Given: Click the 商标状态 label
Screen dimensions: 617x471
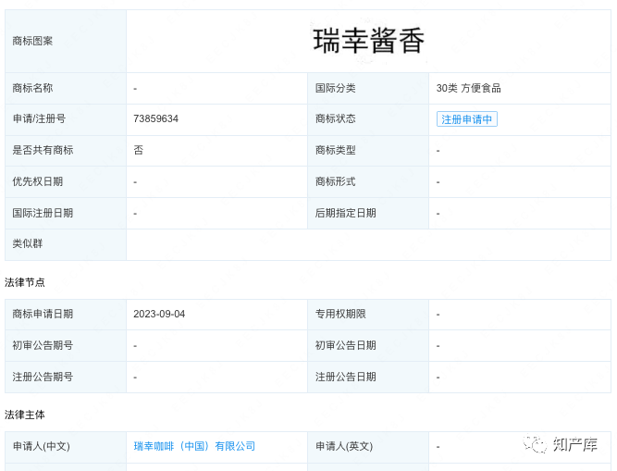Looking at the screenshot, I should click(x=335, y=119).
